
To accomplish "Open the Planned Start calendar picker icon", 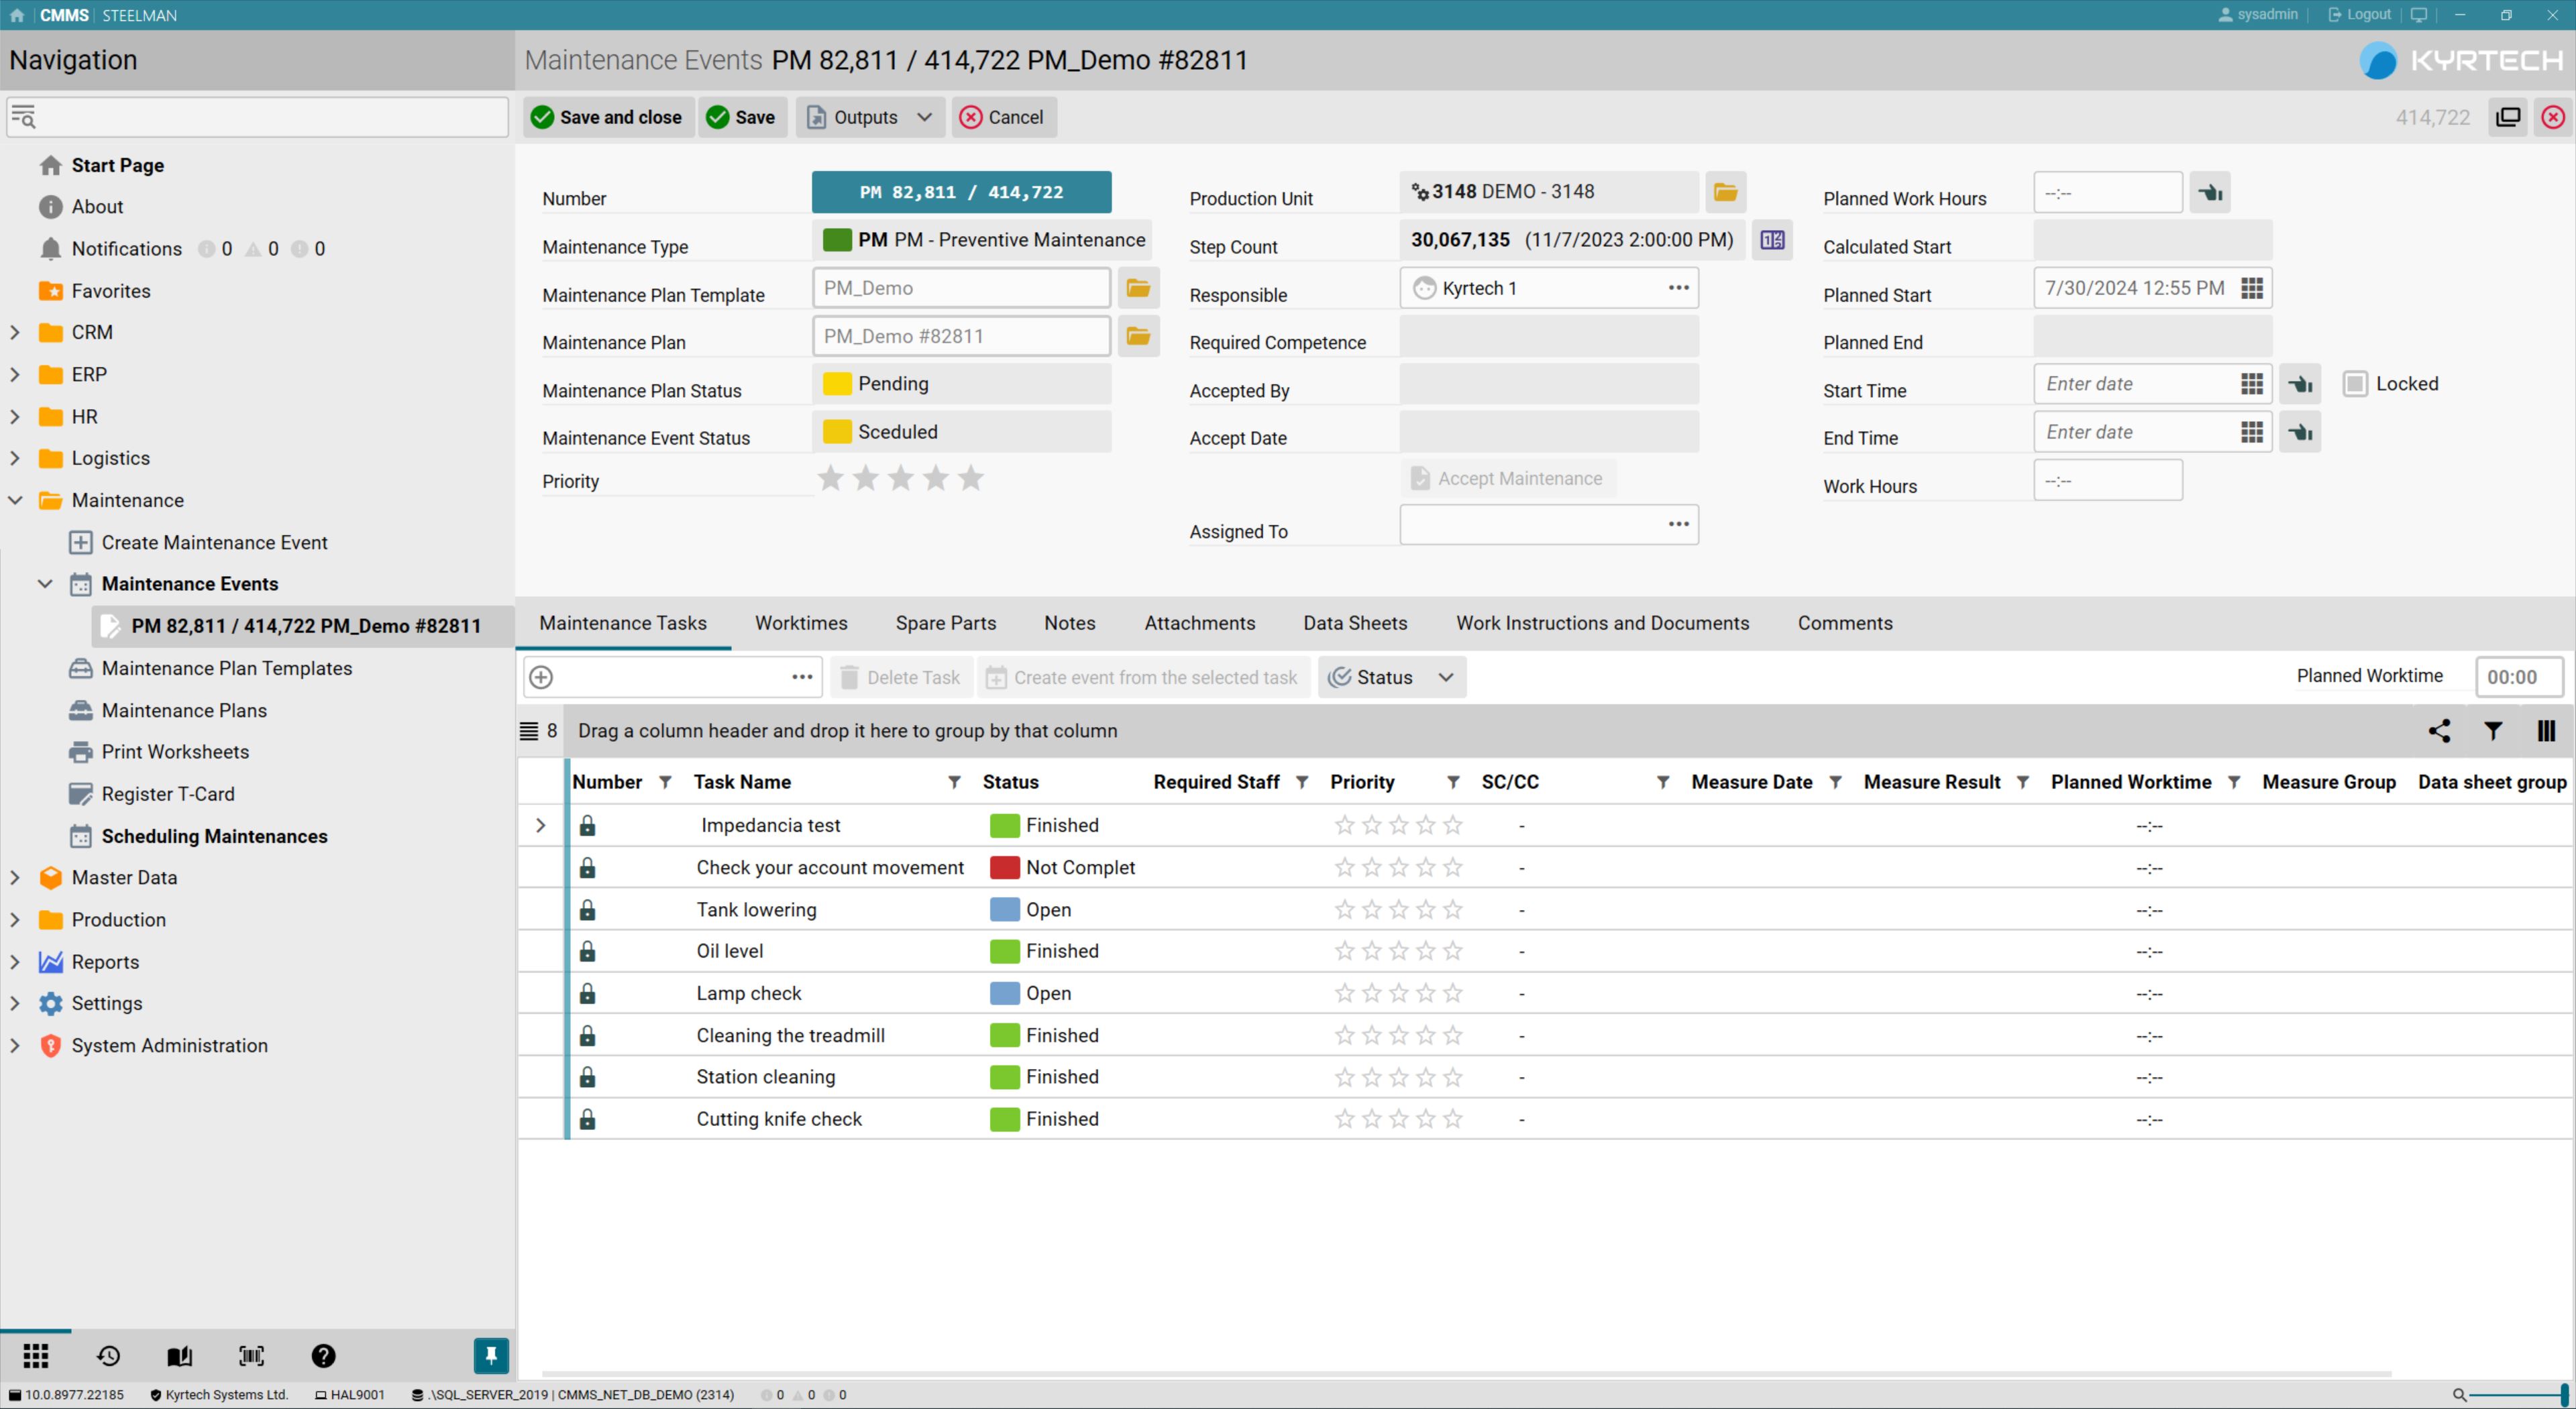I will point(2252,288).
